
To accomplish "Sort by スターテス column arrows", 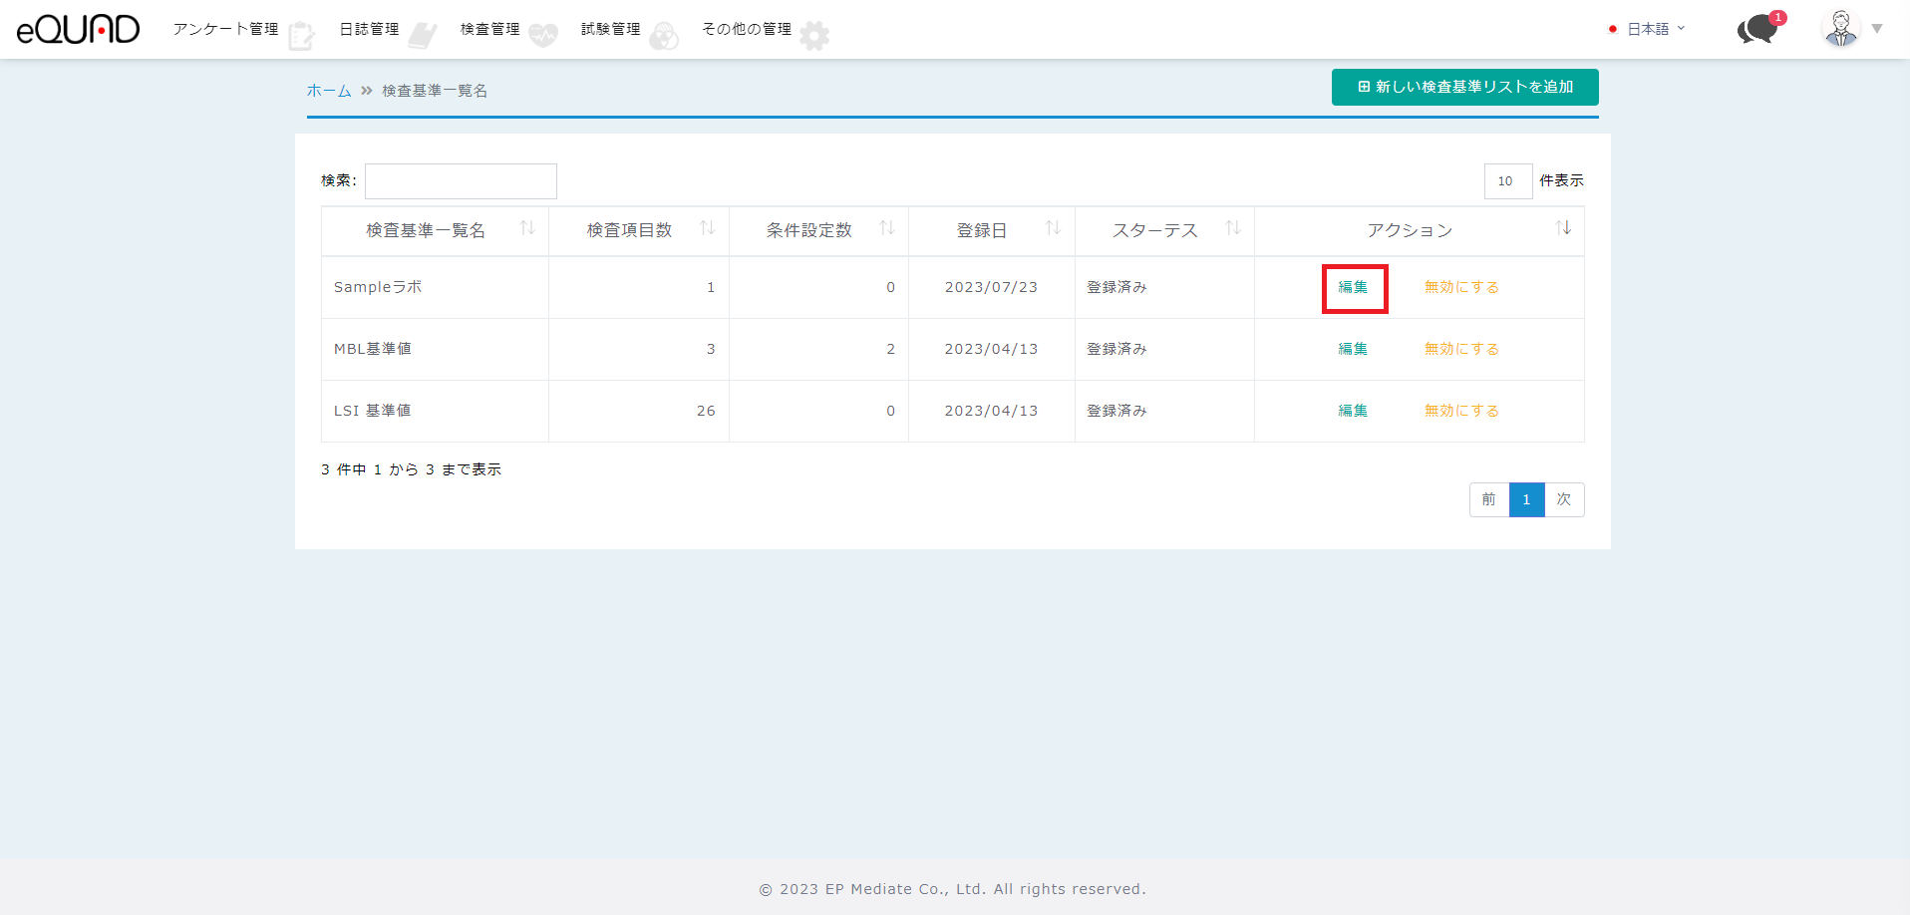I will click(1233, 229).
